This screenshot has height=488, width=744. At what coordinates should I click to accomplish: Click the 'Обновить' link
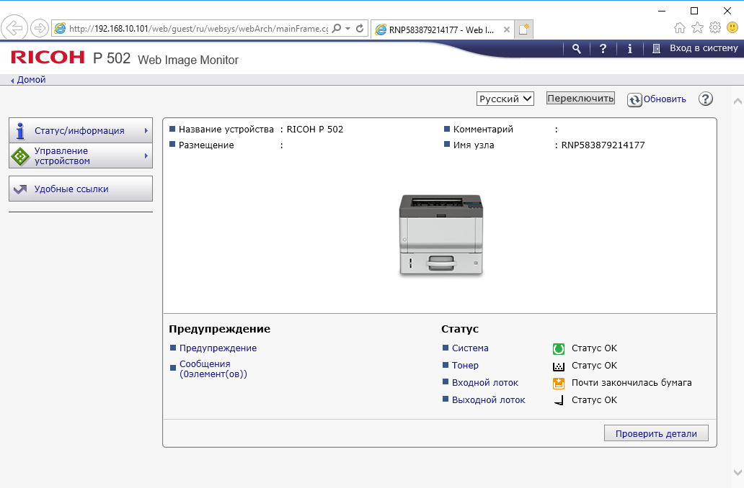(664, 99)
